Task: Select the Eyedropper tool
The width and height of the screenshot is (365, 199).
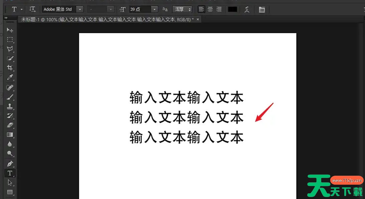Action: tap(10, 77)
